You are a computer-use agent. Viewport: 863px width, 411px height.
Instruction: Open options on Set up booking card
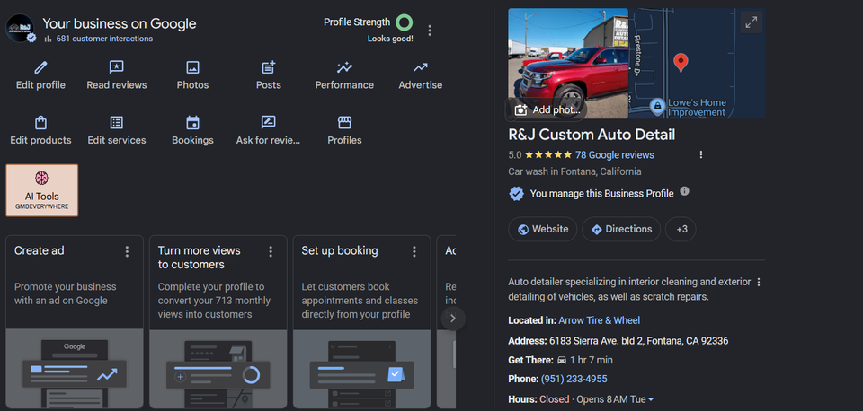point(414,251)
